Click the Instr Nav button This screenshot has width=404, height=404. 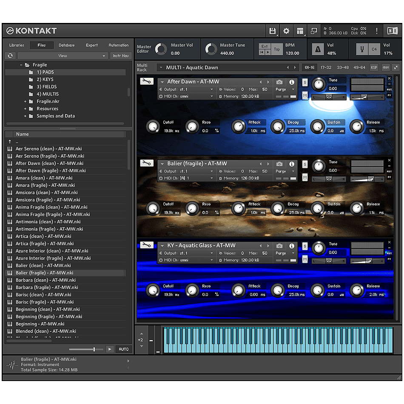pos(121,56)
